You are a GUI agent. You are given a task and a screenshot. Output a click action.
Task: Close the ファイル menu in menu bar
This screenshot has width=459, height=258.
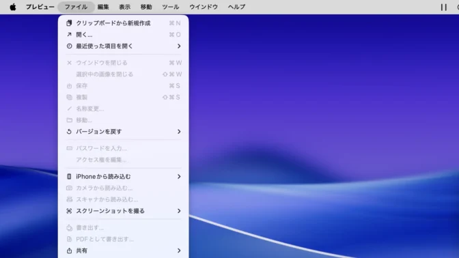coord(76,7)
